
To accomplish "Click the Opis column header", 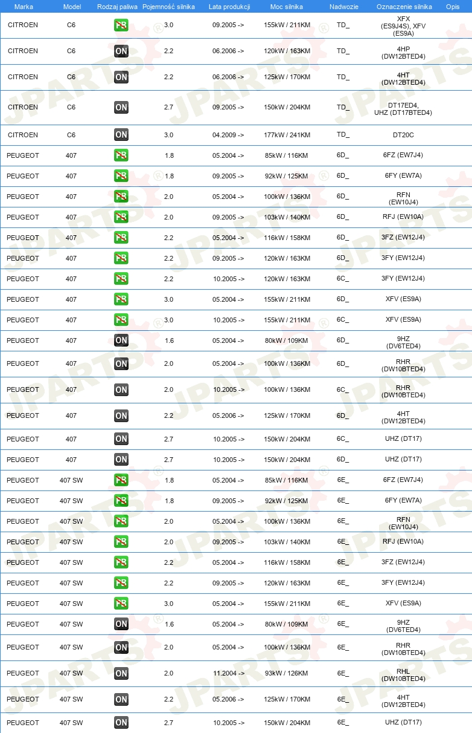I will [453, 7].
